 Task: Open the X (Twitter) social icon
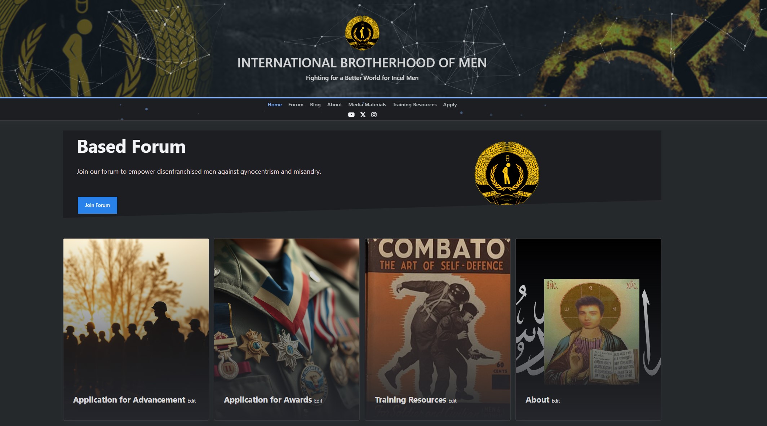(x=363, y=115)
